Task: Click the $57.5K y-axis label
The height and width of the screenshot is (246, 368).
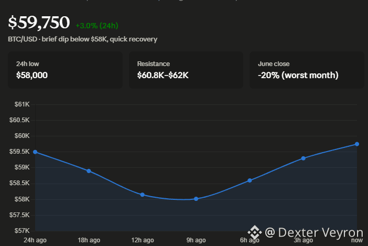Action: point(19,215)
